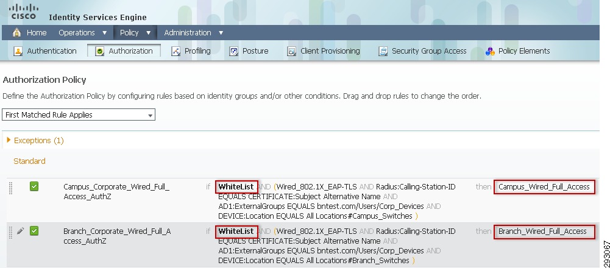Click Wired_802.1X_EAP-TLS in Branch rule
610x268 pixels.
coord(317,231)
